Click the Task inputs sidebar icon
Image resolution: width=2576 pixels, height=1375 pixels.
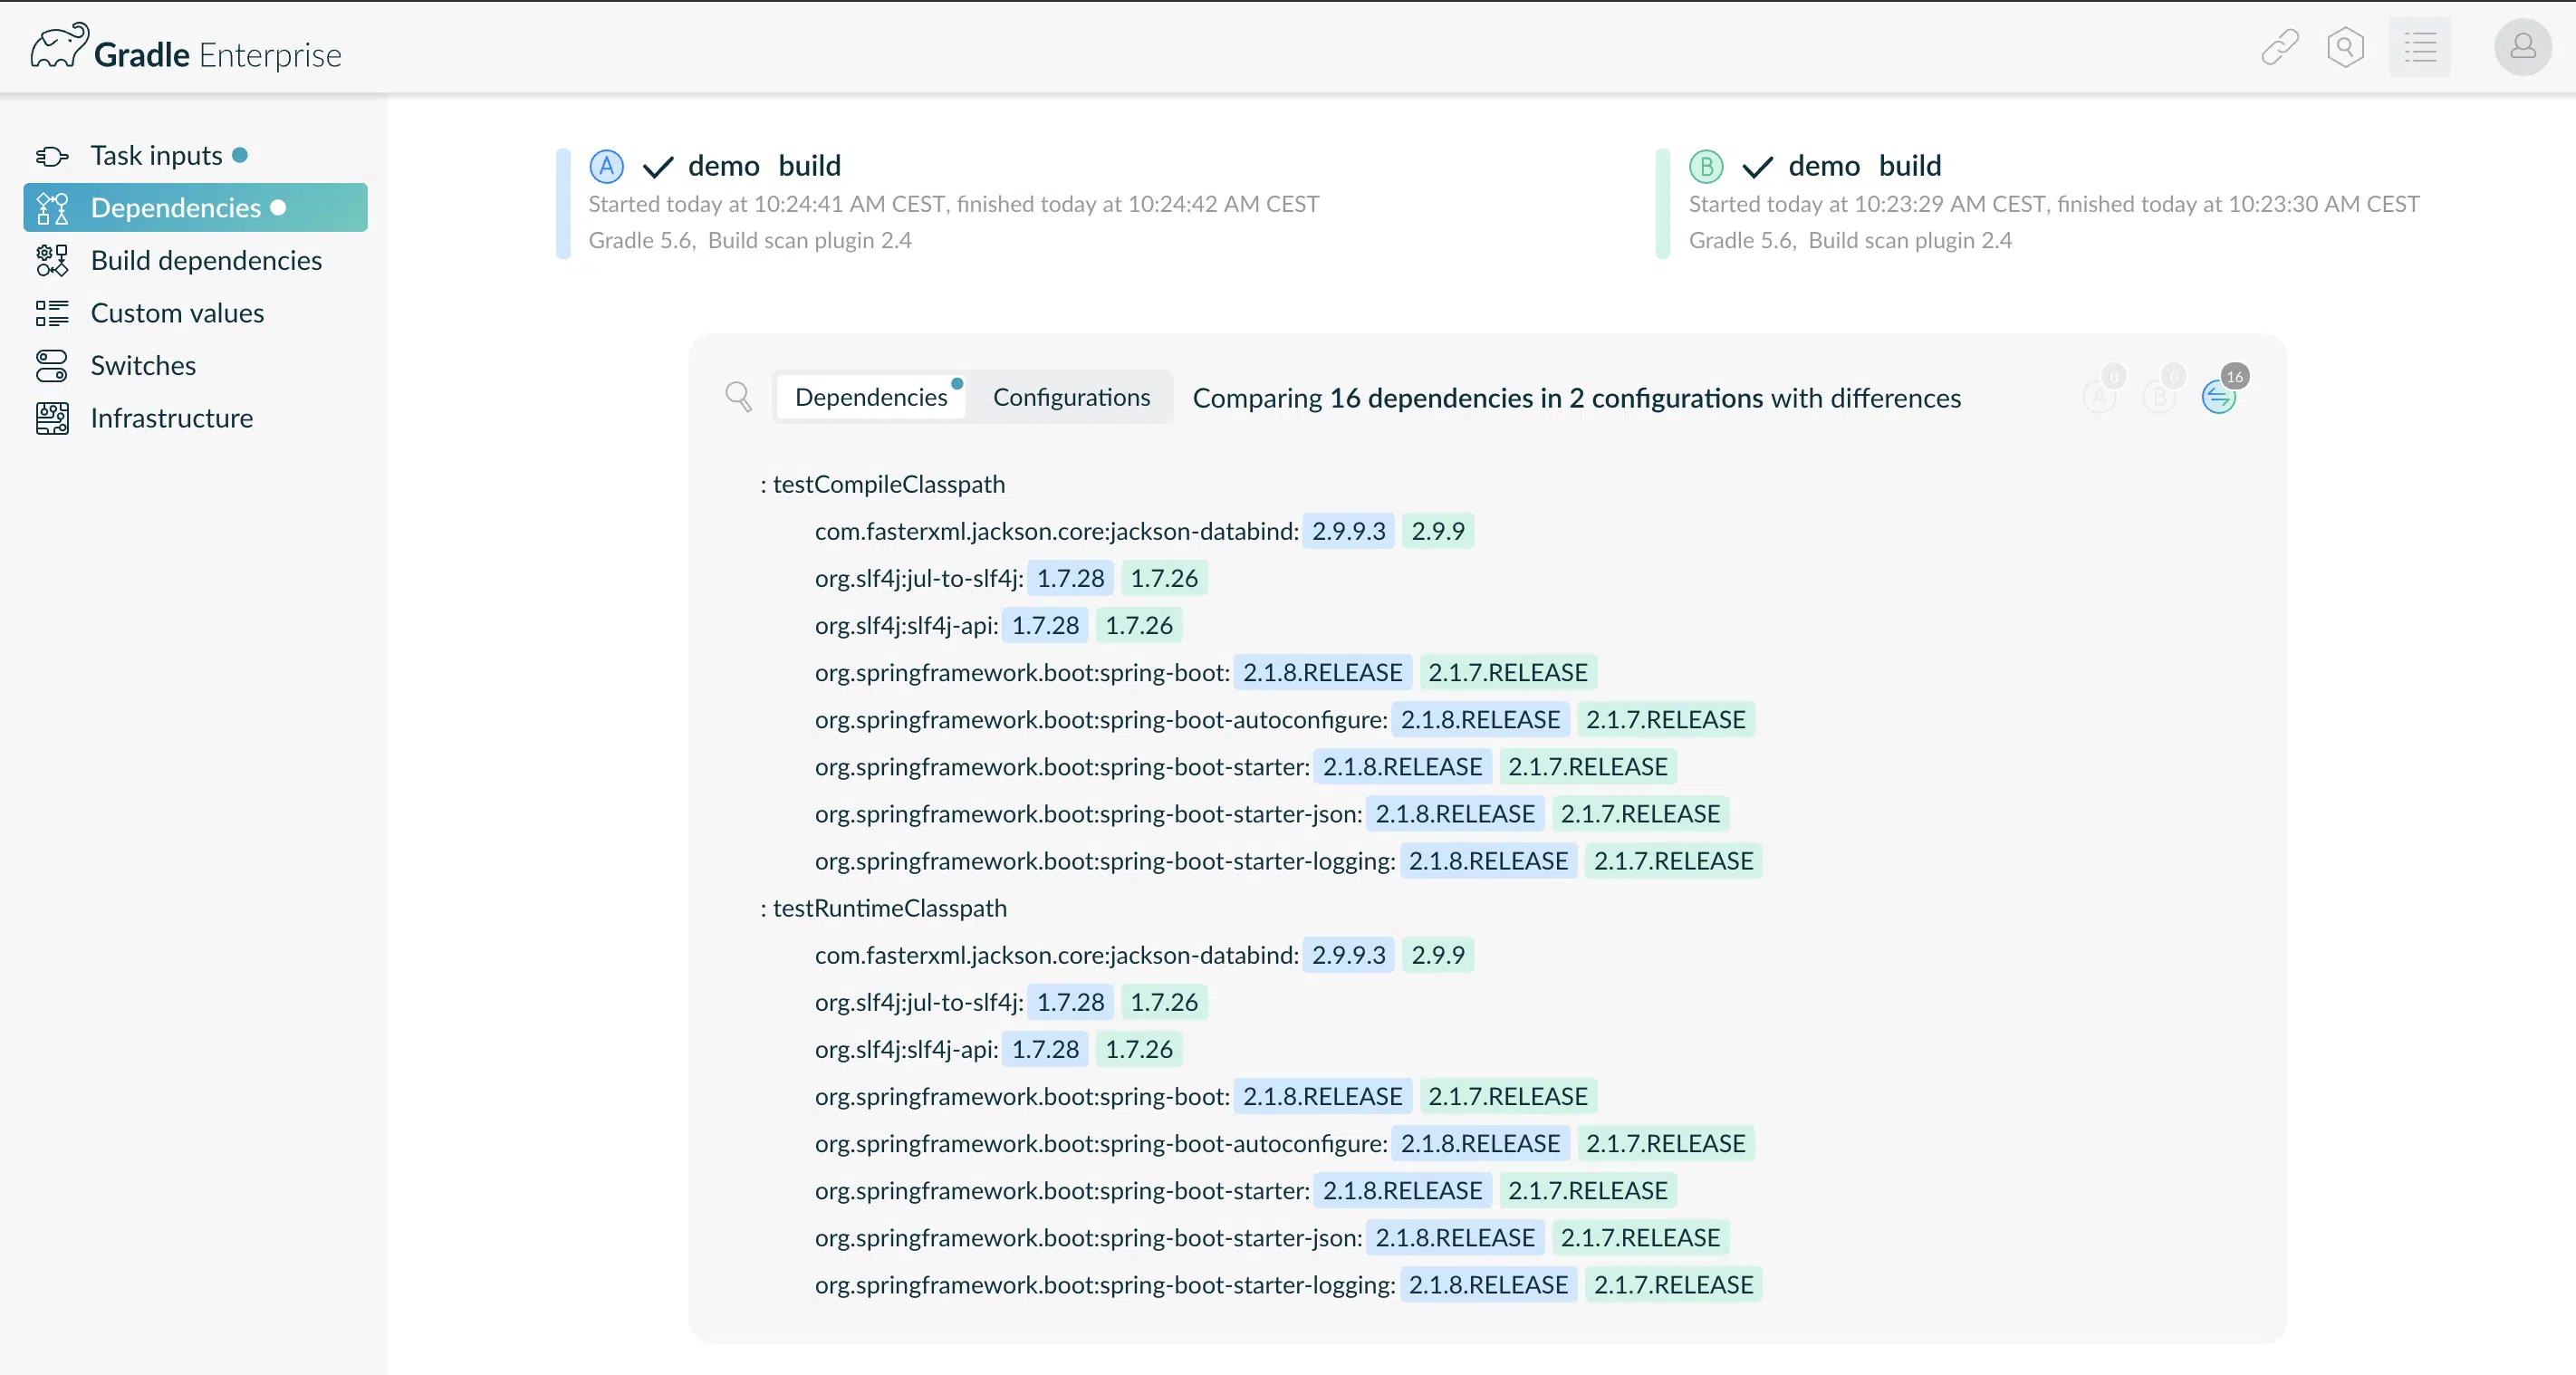(52, 156)
